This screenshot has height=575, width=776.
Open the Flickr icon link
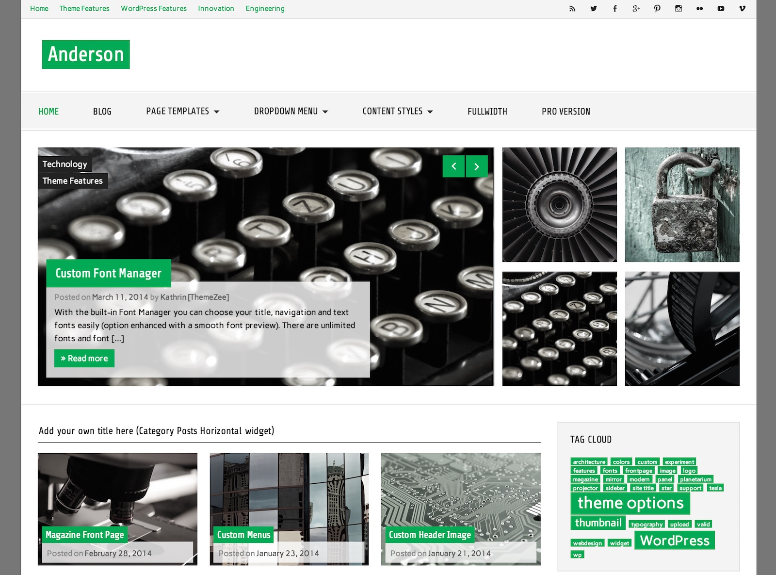699,9
